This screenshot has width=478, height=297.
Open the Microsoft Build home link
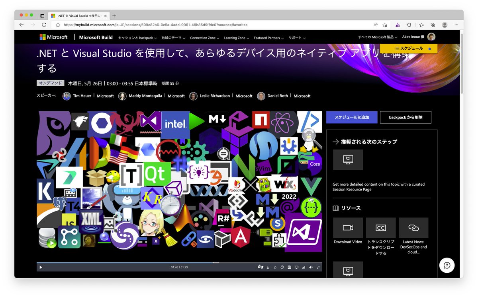(96, 37)
